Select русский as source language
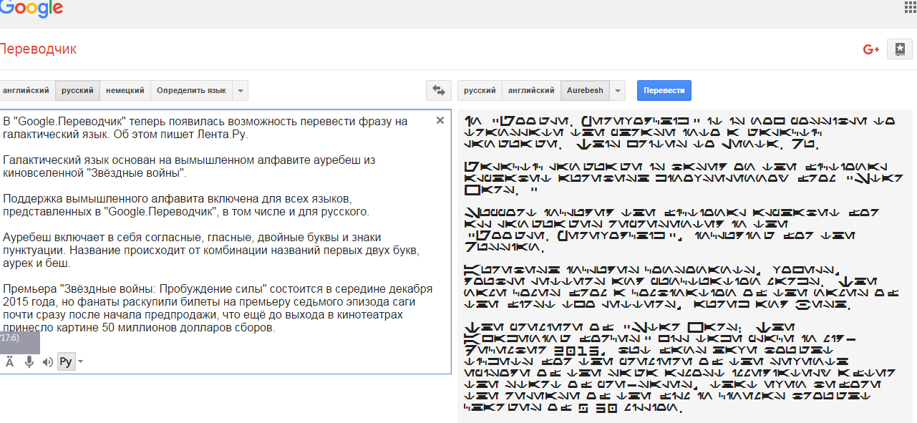Image resolution: width=917 pixels, height=423 pixels. [x=77, y=91]
